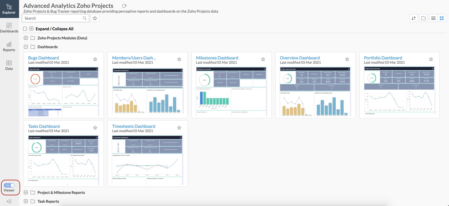Image resolution: width=449 pixels, height=206 pixels.
Task: Tick the select-all checkbox near Expand/Collapse All
Action: [x=25, y=29]
